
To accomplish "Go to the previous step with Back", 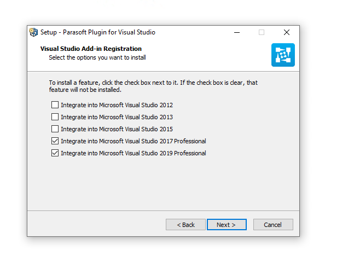I will (185, 225).
